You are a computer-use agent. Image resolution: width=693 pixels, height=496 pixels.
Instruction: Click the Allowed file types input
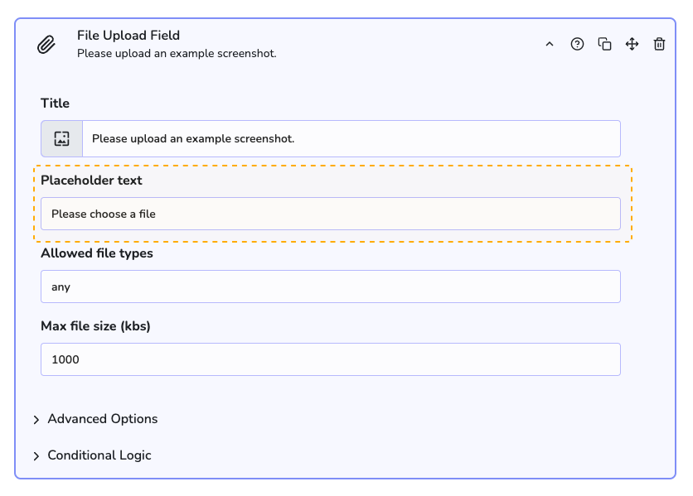click(x=330, y=287)
